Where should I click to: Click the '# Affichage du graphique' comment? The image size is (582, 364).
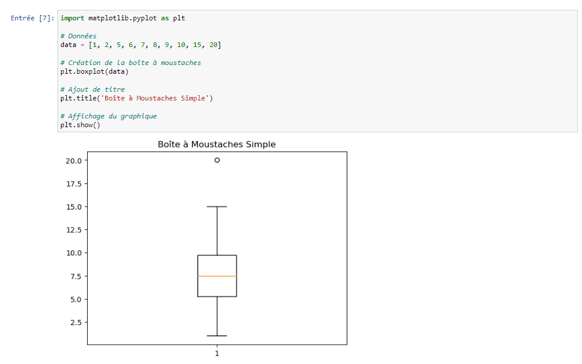[108, 116]
